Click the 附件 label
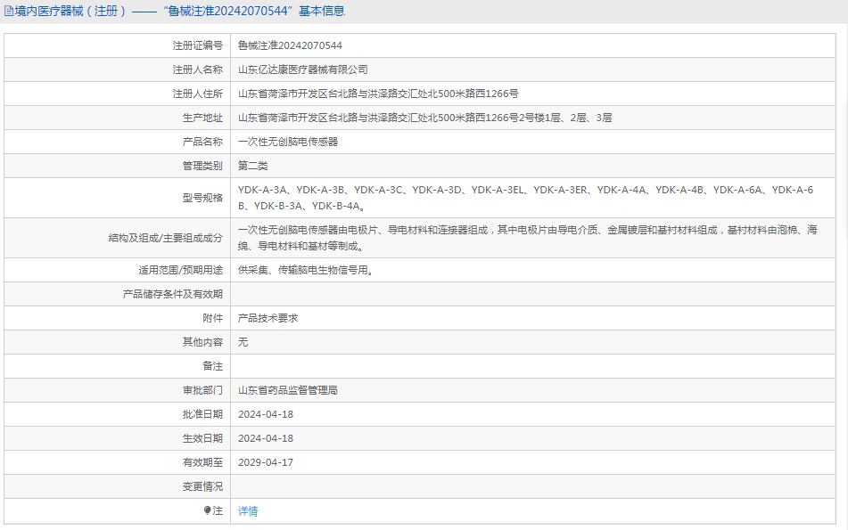Image resolution: width=848 pixels, height=530 pixels. tap(212, 318)
